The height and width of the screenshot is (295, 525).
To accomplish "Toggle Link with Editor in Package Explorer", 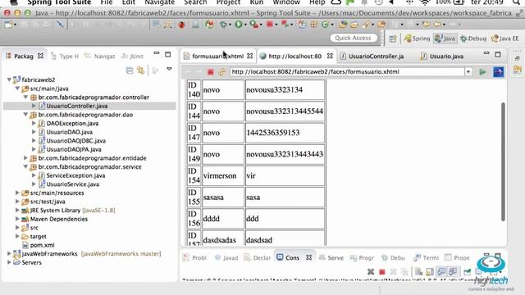I will click(140, 70).
